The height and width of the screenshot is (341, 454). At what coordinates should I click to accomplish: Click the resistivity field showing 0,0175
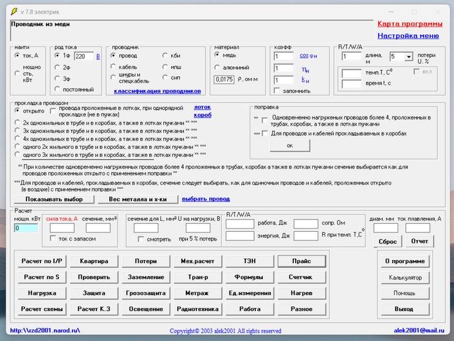tap(224, 79)
